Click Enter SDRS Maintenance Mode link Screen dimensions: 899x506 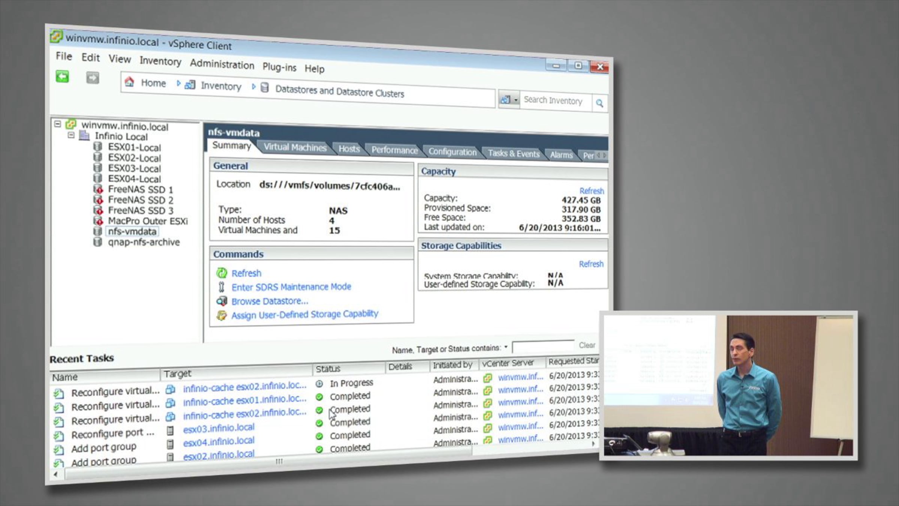[x=291, y=287]
